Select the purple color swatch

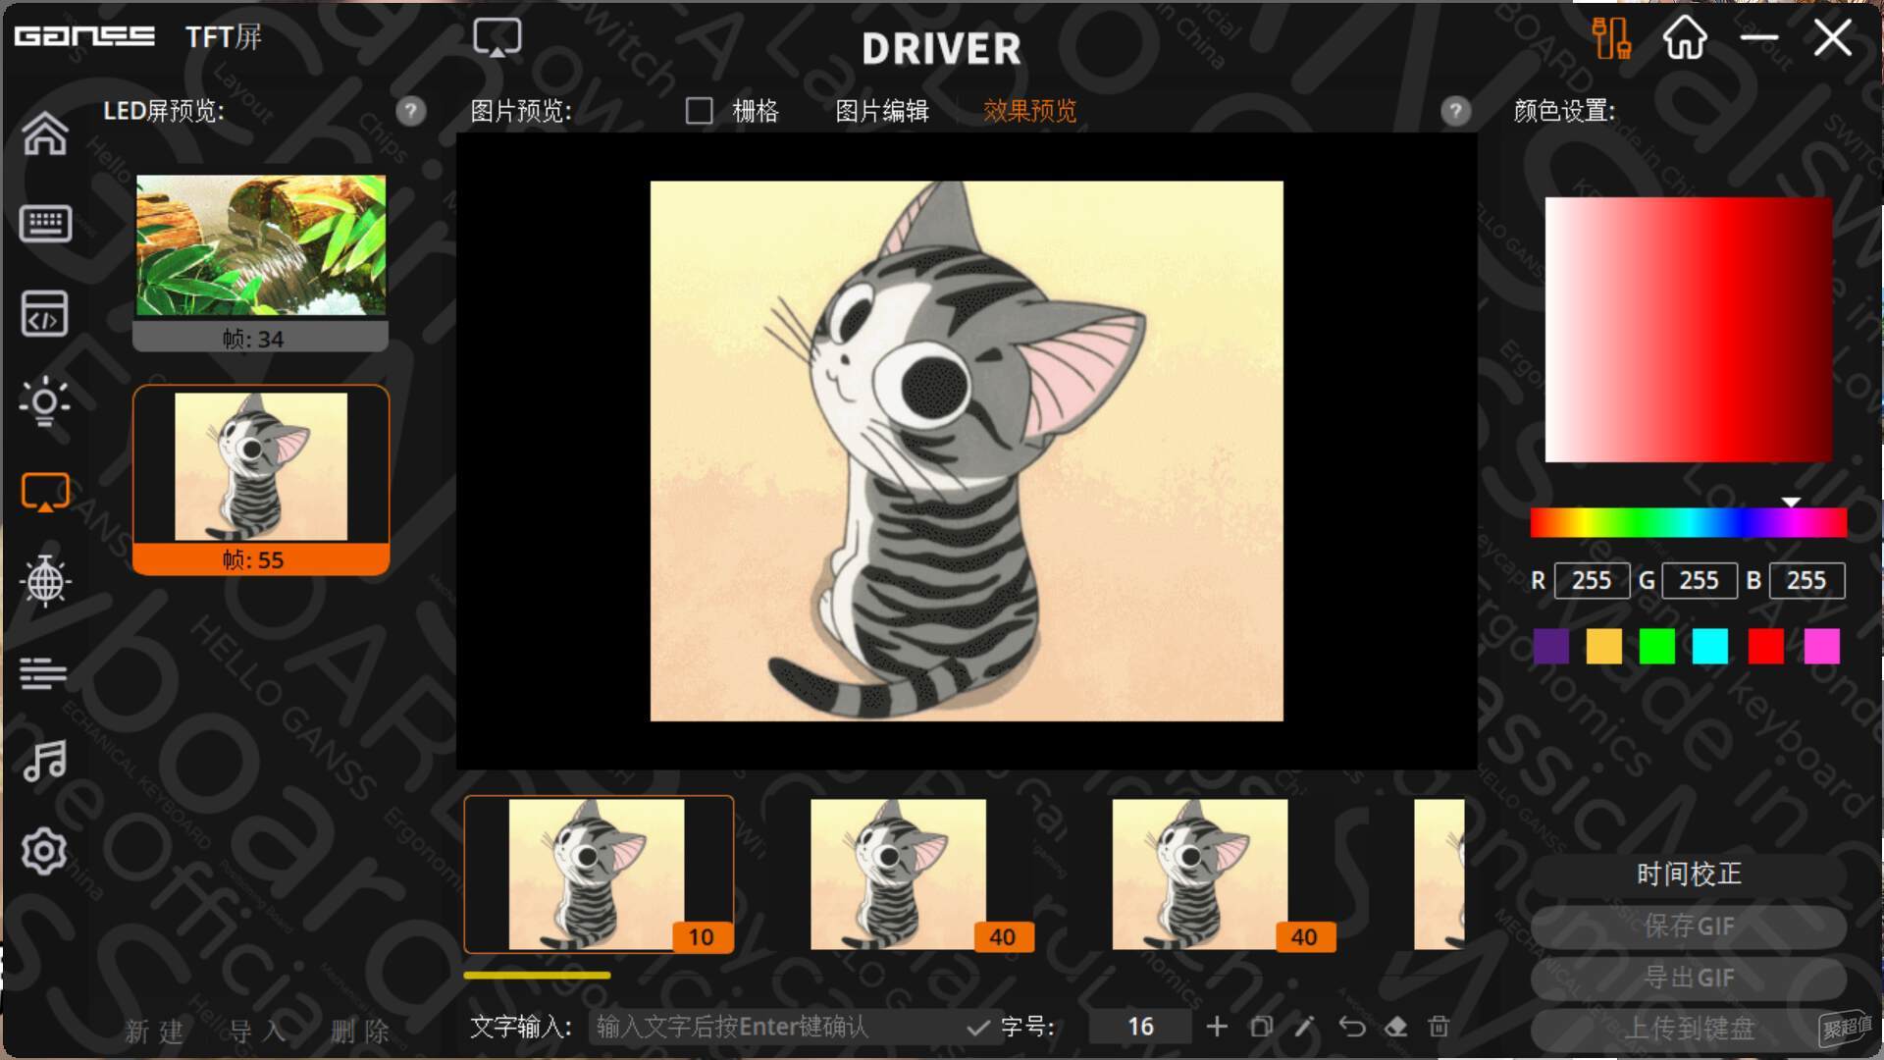(x=1550, y=647)
